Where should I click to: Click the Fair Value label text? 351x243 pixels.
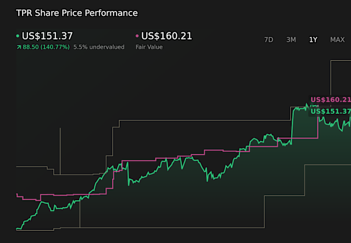tap(149, 47)
